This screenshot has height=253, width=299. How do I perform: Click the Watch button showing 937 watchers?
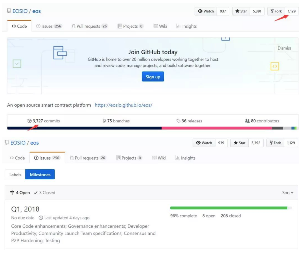[x=206, y=11]
